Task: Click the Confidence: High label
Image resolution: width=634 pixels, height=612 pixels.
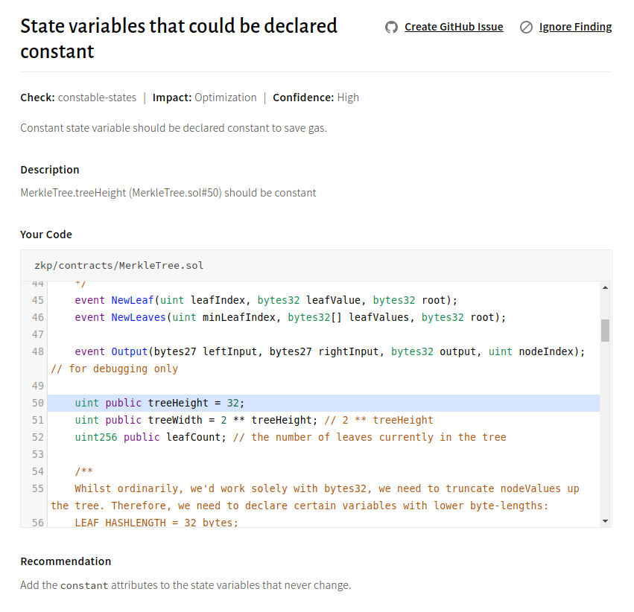Action: point(316,98)
